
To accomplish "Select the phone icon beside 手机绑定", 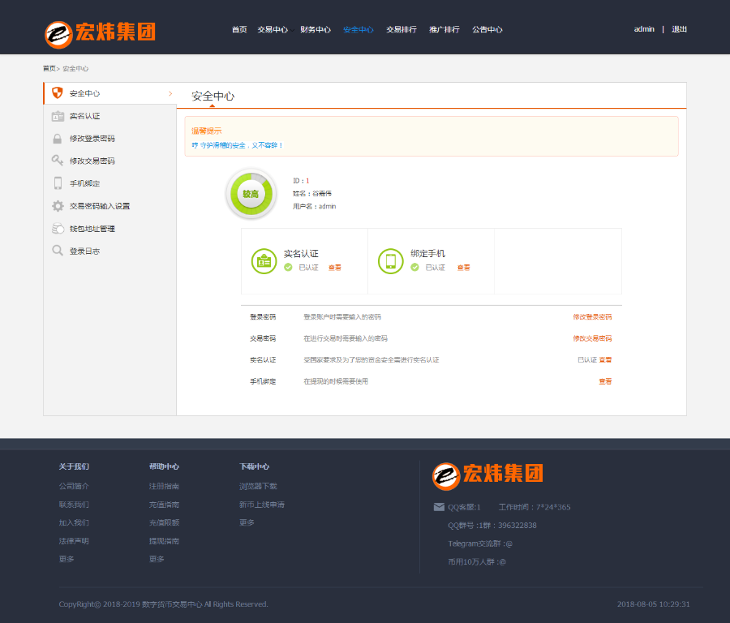I will [x=57, y=183].
